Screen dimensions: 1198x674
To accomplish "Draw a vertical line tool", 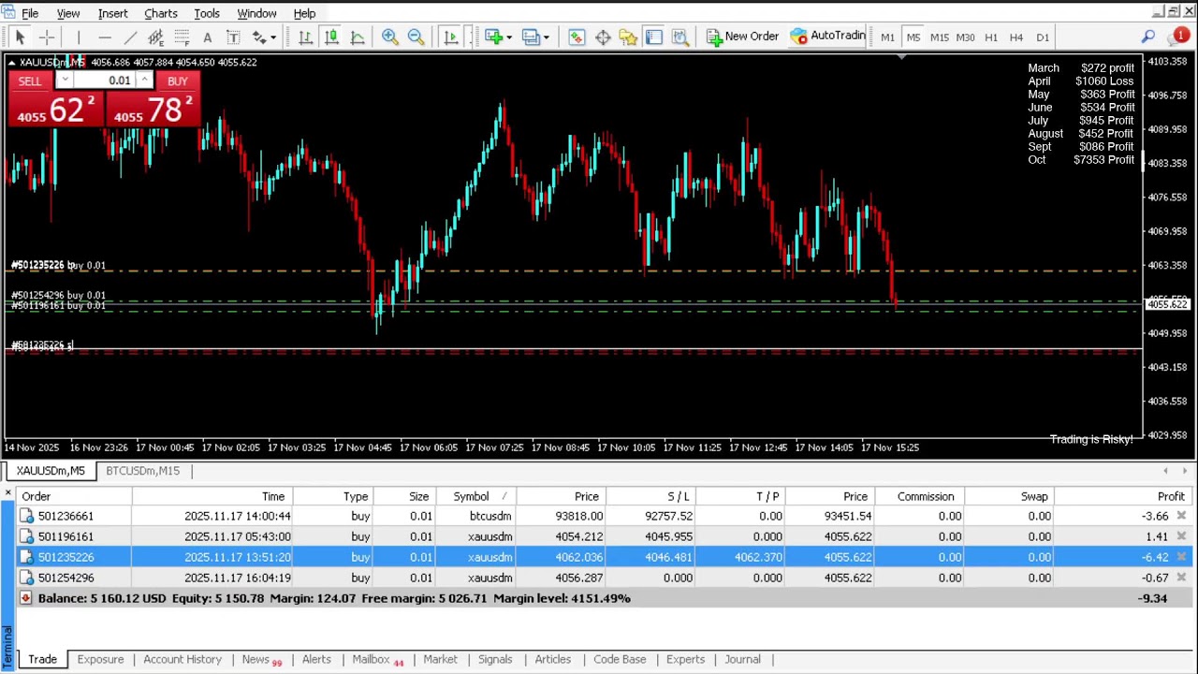I will click(x=79, y=37).
